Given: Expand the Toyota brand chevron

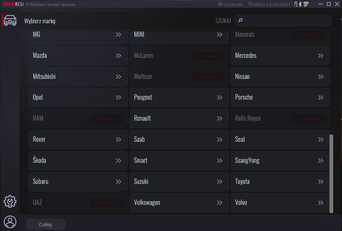Looking at the screenshot, I should coord(321,182).
